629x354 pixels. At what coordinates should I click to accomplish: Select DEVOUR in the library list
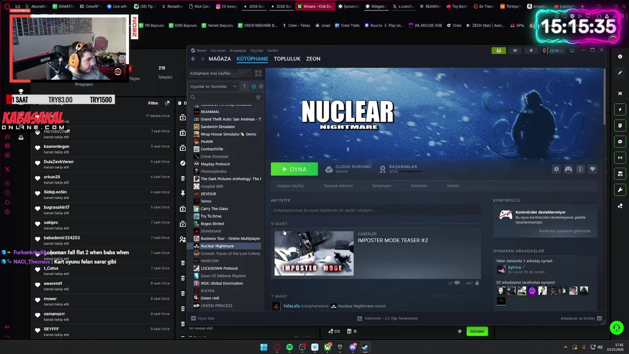(x=208, y=194)
